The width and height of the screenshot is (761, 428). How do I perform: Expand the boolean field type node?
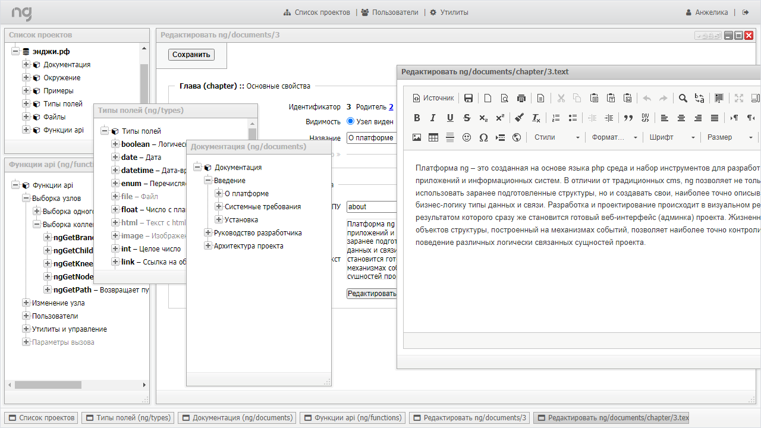[x=115, y=144]
